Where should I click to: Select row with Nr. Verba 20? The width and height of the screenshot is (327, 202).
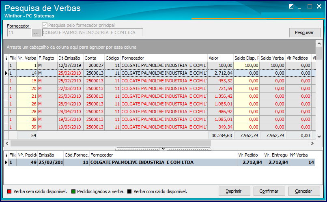159,88
